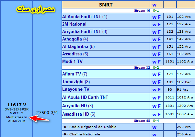
Task: Select the 'Stream 16' label text
Action: pyautogui.click(x=142, y=11)
